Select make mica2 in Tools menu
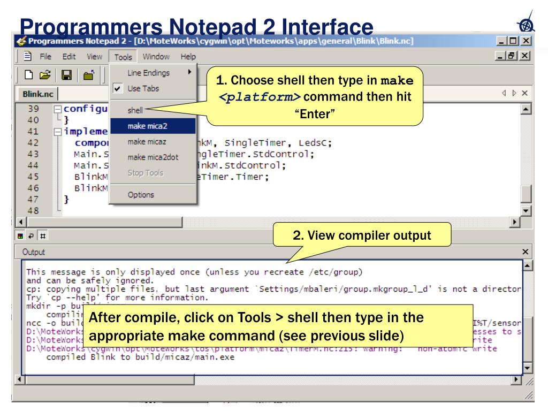Image resolution: width=548 pixels, height=411 pixels. click(x=153, y=126)
